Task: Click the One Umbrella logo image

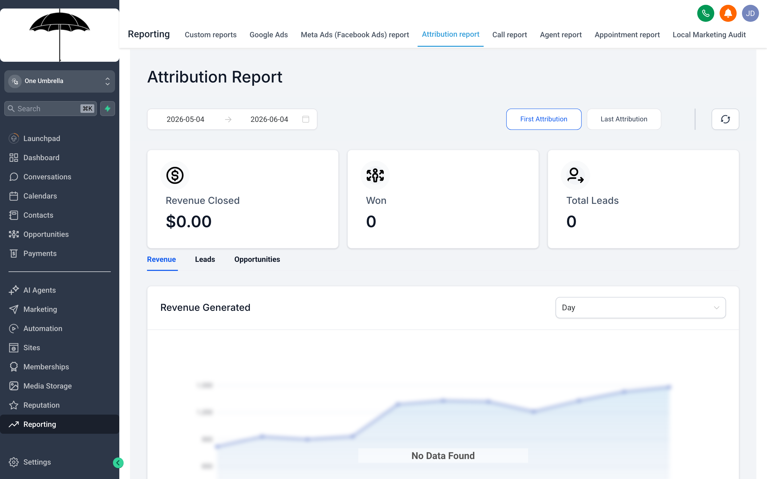Action: 60,35
